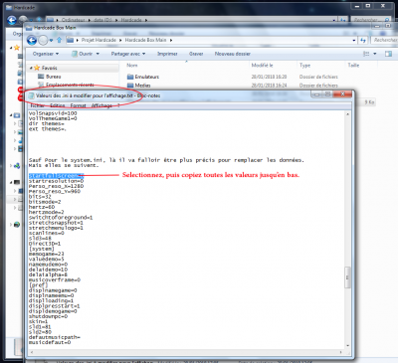Viewport: 398px width, 363px height.
Task: Open the Affichage menu in Bloc-notes
Action: click(101, 105)
